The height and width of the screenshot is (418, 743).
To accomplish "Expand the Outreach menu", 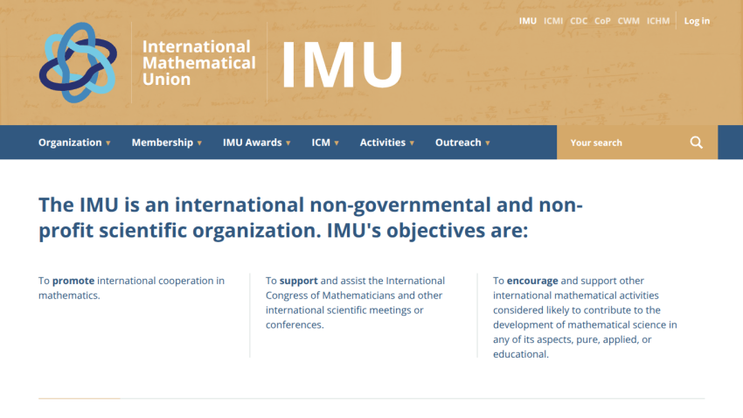I will [x=462, y=143].
